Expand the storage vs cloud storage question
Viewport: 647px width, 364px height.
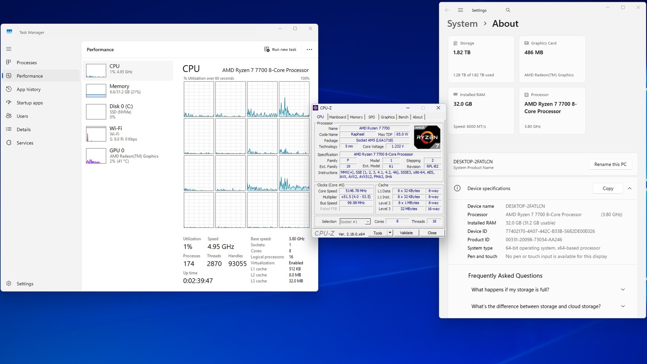(x=623, y=306)
